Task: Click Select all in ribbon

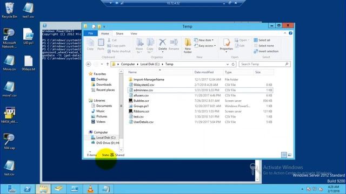Action: pos(262,40)
